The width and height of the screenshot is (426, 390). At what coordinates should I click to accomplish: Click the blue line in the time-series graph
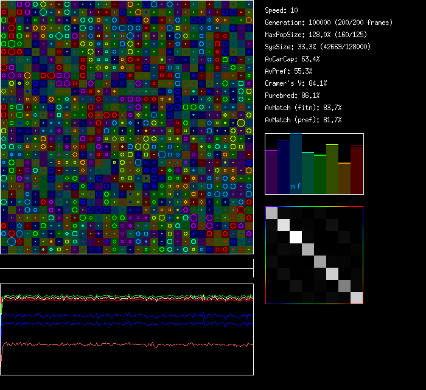[x=122, y=316]
